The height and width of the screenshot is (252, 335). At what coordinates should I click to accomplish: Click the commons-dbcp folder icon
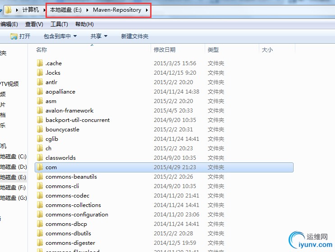click(40, 224)
